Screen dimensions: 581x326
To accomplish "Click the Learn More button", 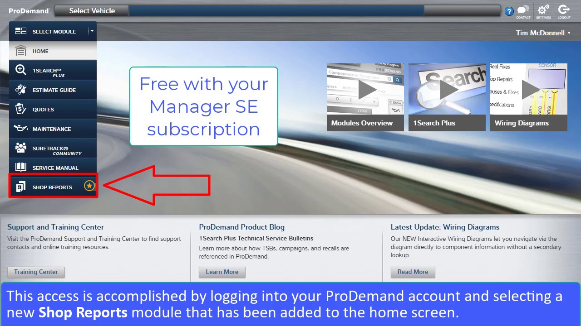I will pos(222,272).
